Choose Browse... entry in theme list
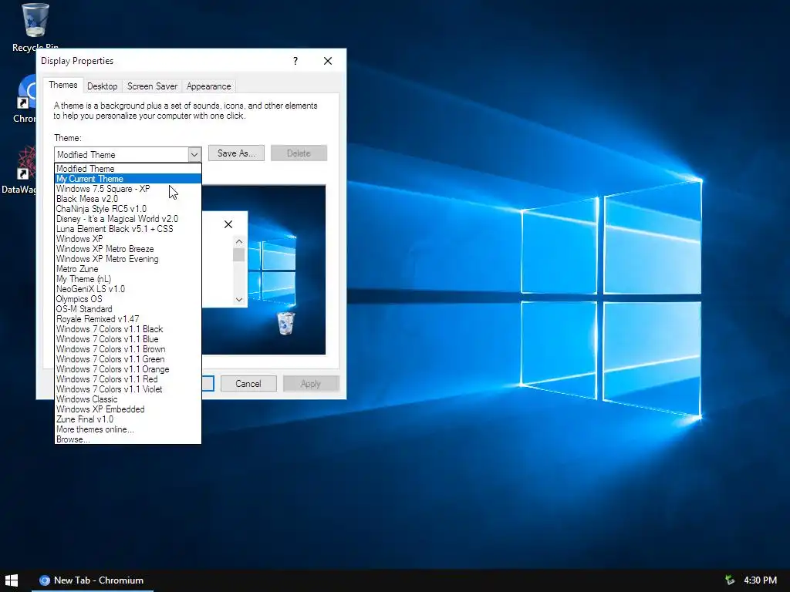 click(128, 439)
